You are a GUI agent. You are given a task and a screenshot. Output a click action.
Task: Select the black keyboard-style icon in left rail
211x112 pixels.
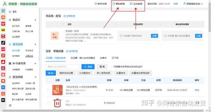point(3,100)
